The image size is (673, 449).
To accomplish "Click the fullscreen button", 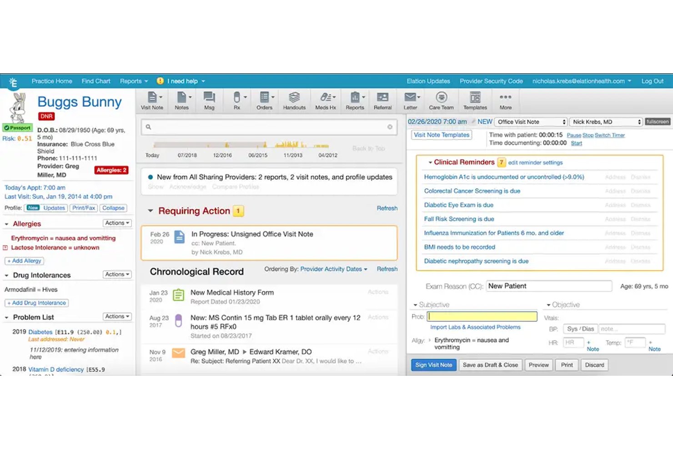I will 658,121.
